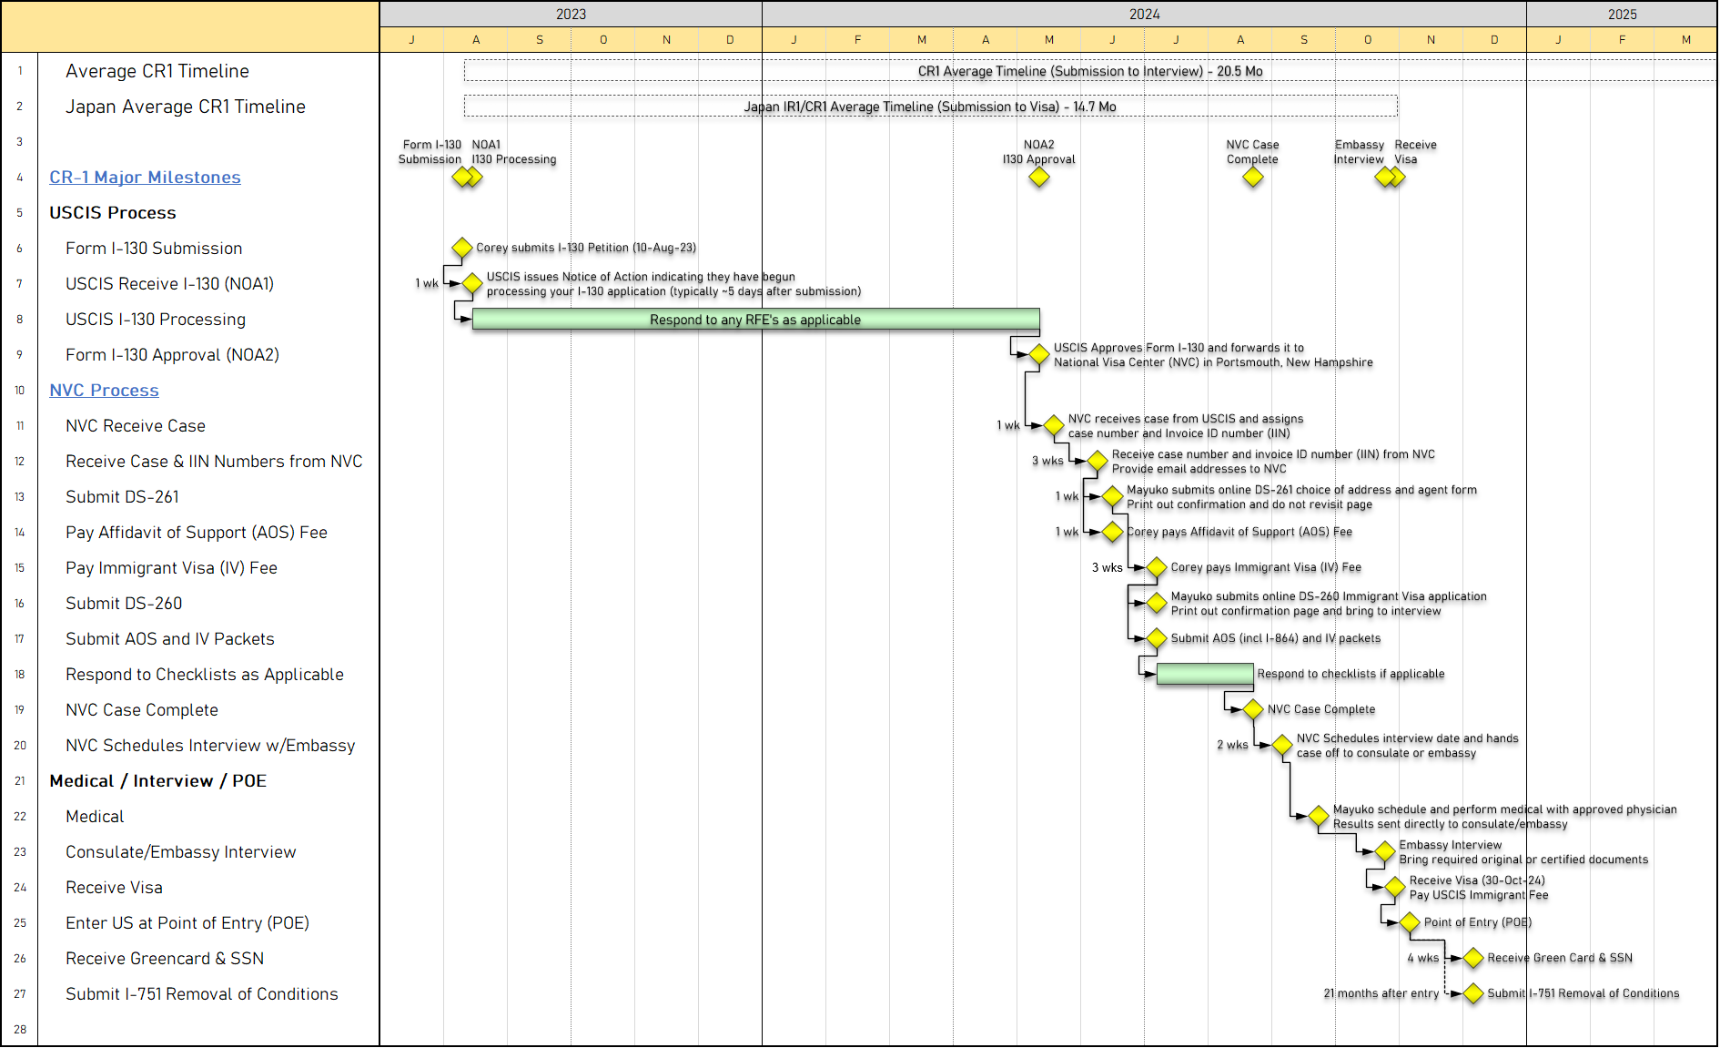Click the 'Medical' task name in row 22
Image resolution: width=1720 pixels, height=1048 pixels.
click(x=95, y=817)
